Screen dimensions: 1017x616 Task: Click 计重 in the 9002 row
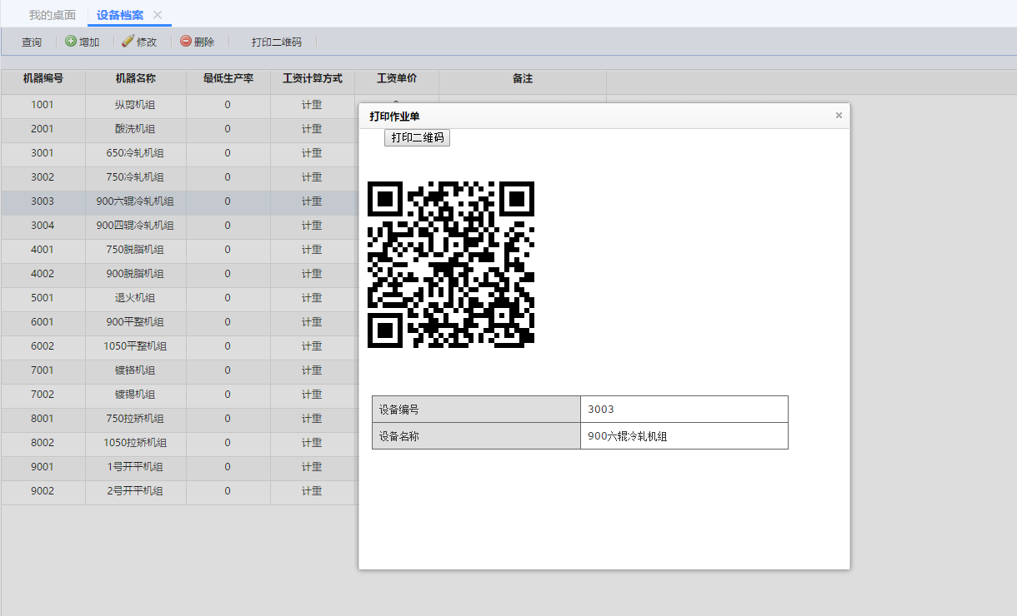click(312, 491)
